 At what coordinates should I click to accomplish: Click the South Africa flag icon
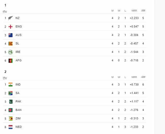click(x=10, y=93)
